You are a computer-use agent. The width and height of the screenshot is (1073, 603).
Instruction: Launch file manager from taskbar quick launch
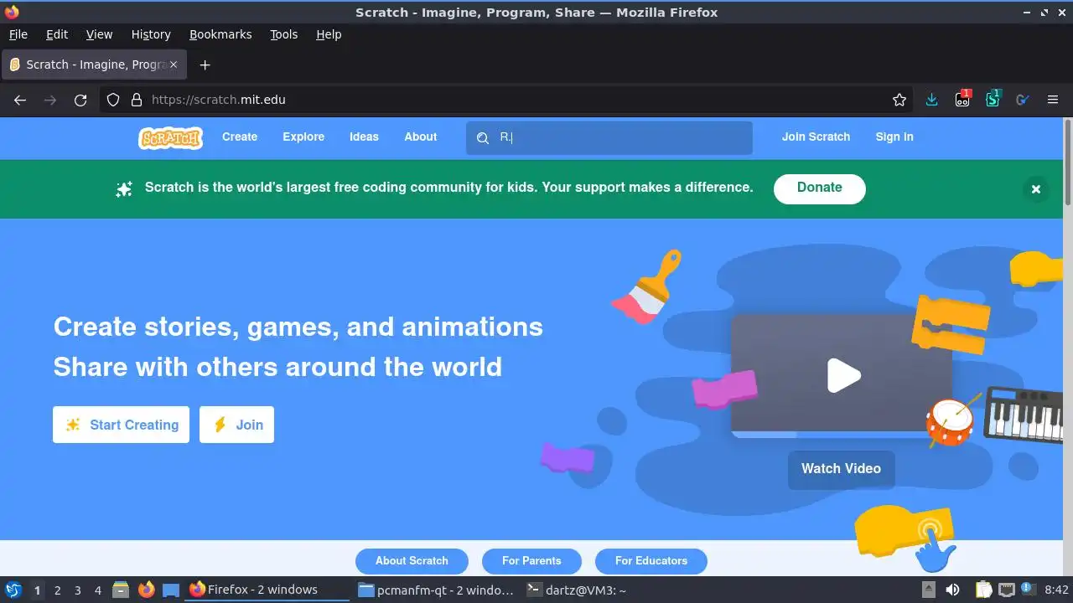(x=121, y=590)
